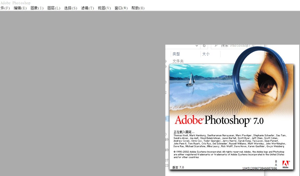Sort by the 大小 column header
Viewport: 300px width, 176px height.
206,54
